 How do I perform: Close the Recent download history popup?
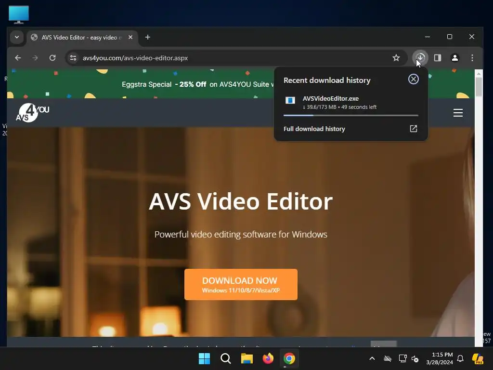(414, 79)
